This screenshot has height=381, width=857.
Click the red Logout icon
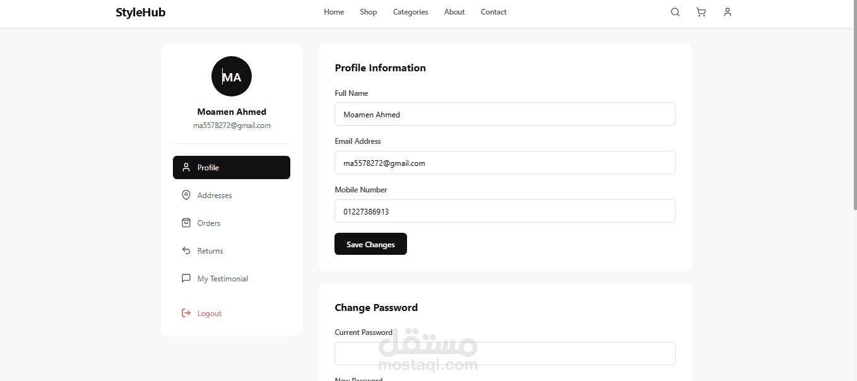pyautogui.click(x=186, y=314)
